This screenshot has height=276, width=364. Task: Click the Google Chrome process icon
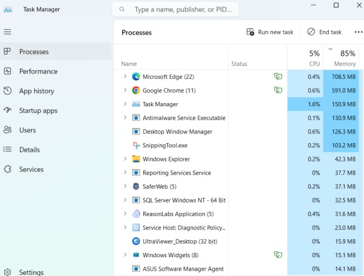[136, 90]
